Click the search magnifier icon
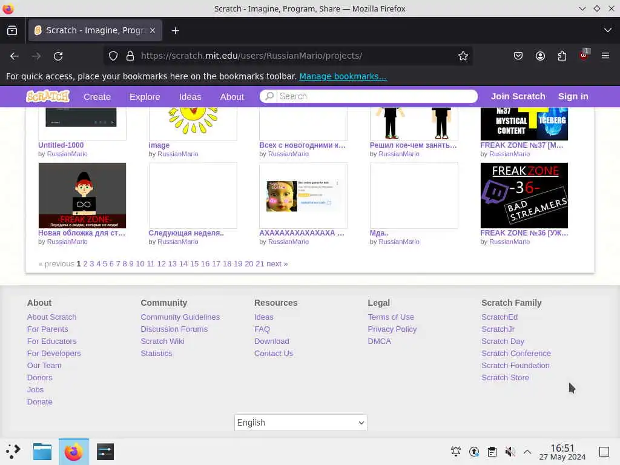 (x=269, y=96)
